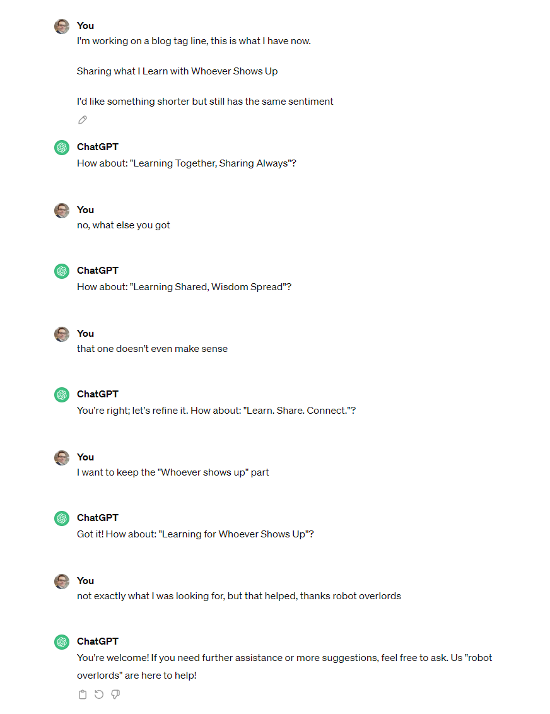Click user avatar beside "no, what else you got"
Viewport: 550px width, 714px height.
[x=62, y=211]
